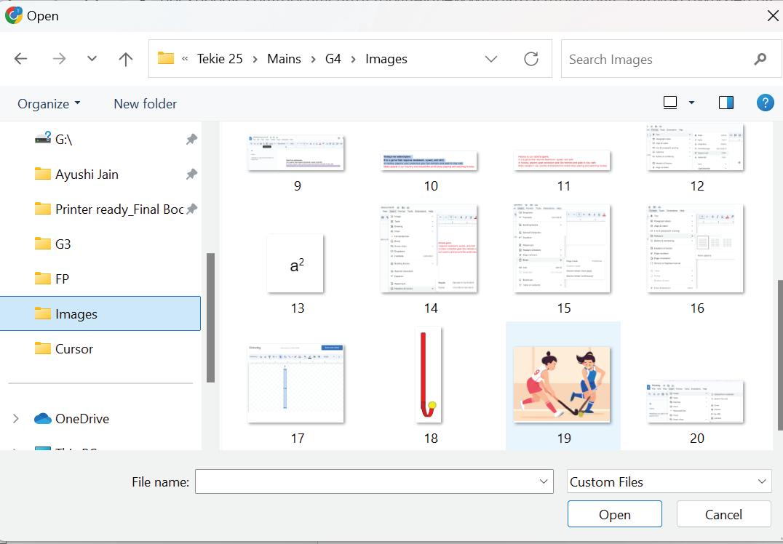The width and height of the screenshot is (783, 544).
Task: Open the Organize menu
Action: (49, 104)
